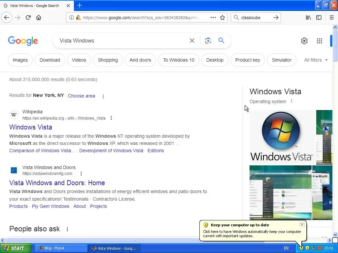Open Vista Windows and Doors: Home link

coord(57,183)
